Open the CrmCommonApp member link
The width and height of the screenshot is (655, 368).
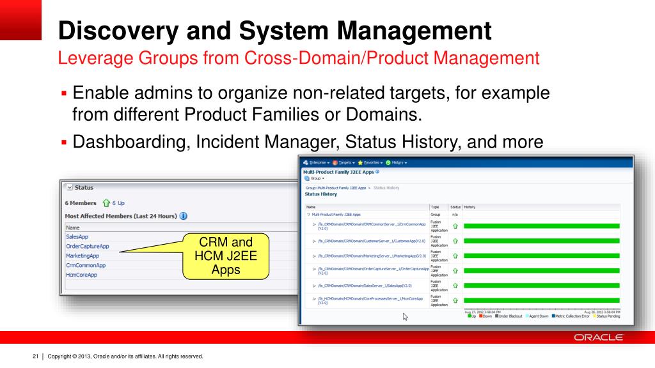pos(86,265)
